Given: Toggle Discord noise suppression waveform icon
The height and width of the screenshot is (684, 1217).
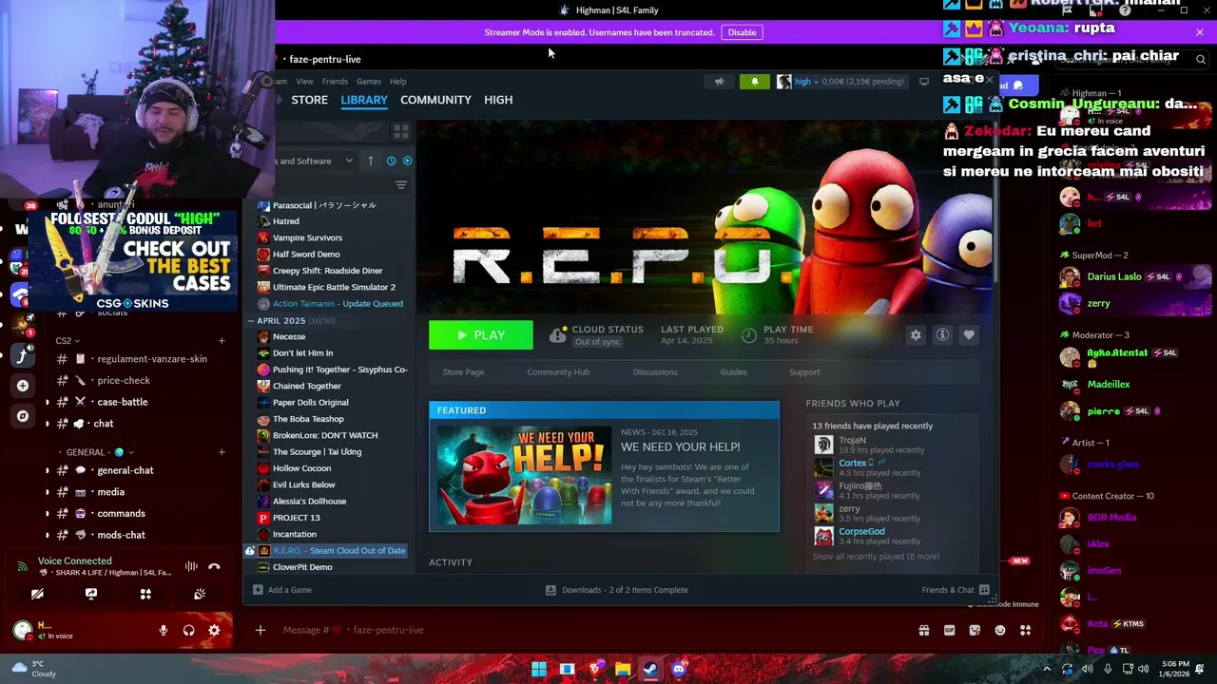Looking at the screenshot, I should pyautogui.click(x=191, y=567).
